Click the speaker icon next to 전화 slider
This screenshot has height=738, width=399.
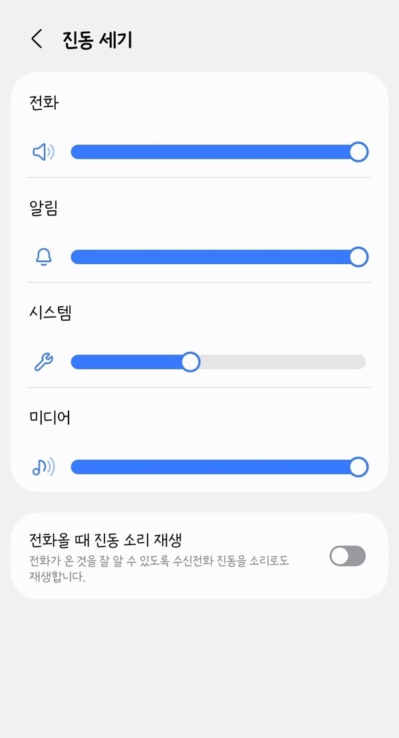point(43,152)
